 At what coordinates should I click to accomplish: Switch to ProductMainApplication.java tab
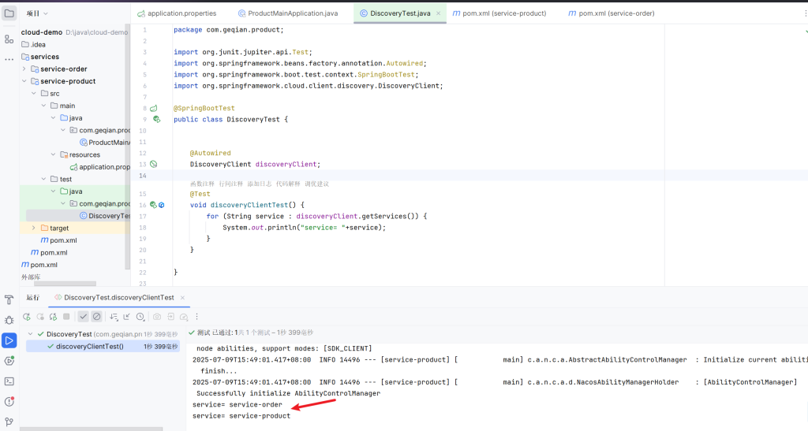click(x=292, y=13)
